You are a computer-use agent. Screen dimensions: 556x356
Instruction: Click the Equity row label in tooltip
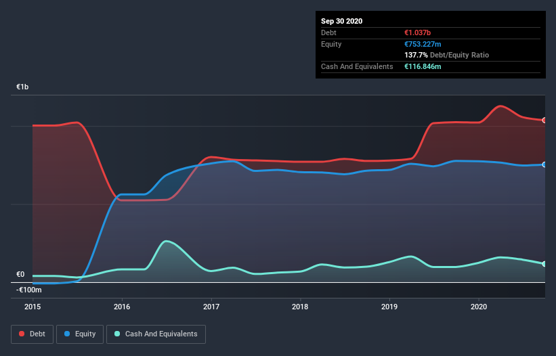click(331, 44)
